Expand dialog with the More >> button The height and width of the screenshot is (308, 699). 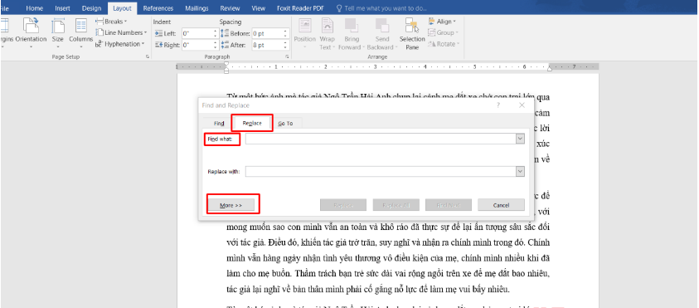[x=231, y=205]
